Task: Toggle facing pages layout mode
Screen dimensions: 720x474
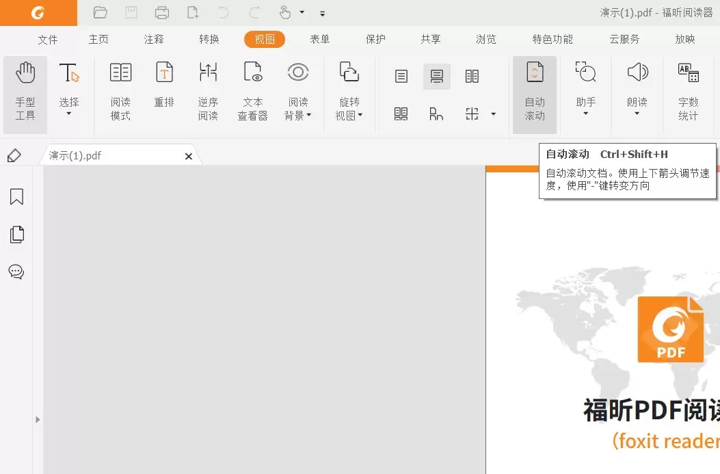Action: coord(472,75)
